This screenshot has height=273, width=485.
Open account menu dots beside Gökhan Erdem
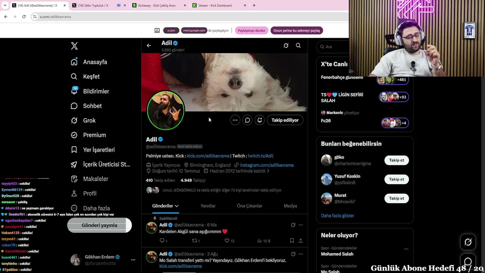(133, 260)
